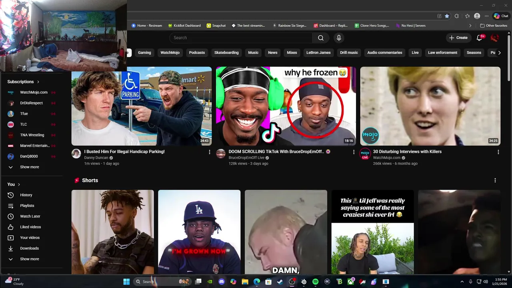512x288 pixels.
Task: Open Spotify from the taskbar
Action: 315,282
